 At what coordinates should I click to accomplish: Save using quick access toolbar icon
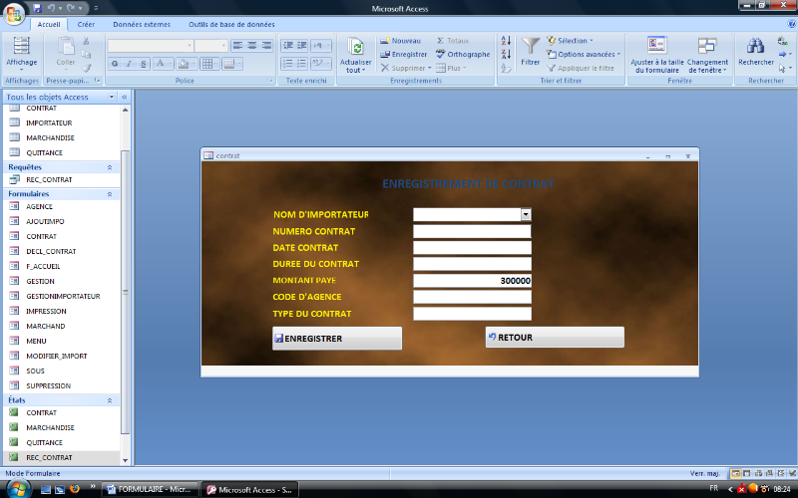[x=37, y=8]
